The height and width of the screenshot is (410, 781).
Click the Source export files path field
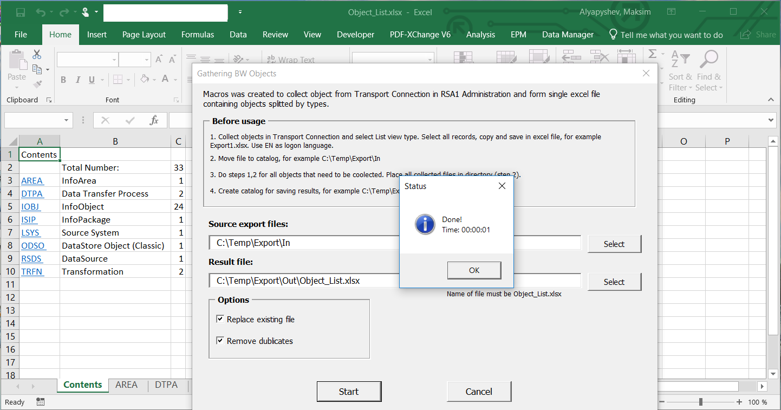click(x=395, y=243)
